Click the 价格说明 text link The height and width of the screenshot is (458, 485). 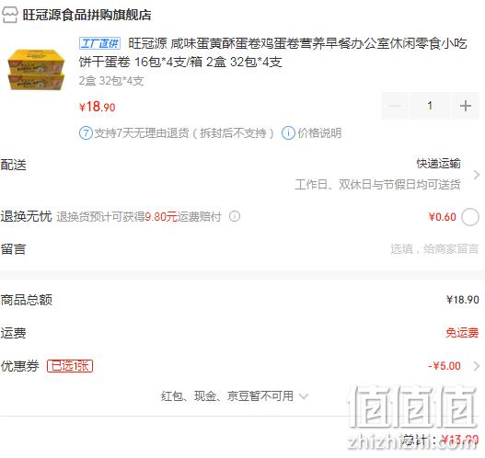[x=319, y=133]
